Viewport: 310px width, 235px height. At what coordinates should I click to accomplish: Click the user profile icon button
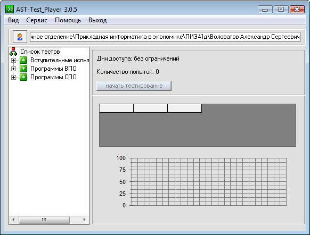[20, 37]
